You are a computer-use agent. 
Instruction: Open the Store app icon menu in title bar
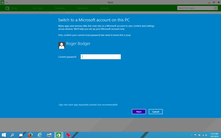(2, 2)
